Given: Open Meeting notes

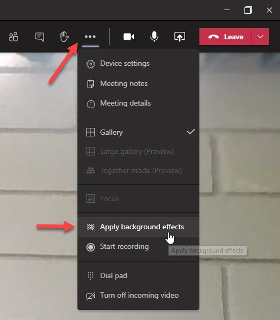Looking at the screenshot, I should click(138, 84).
